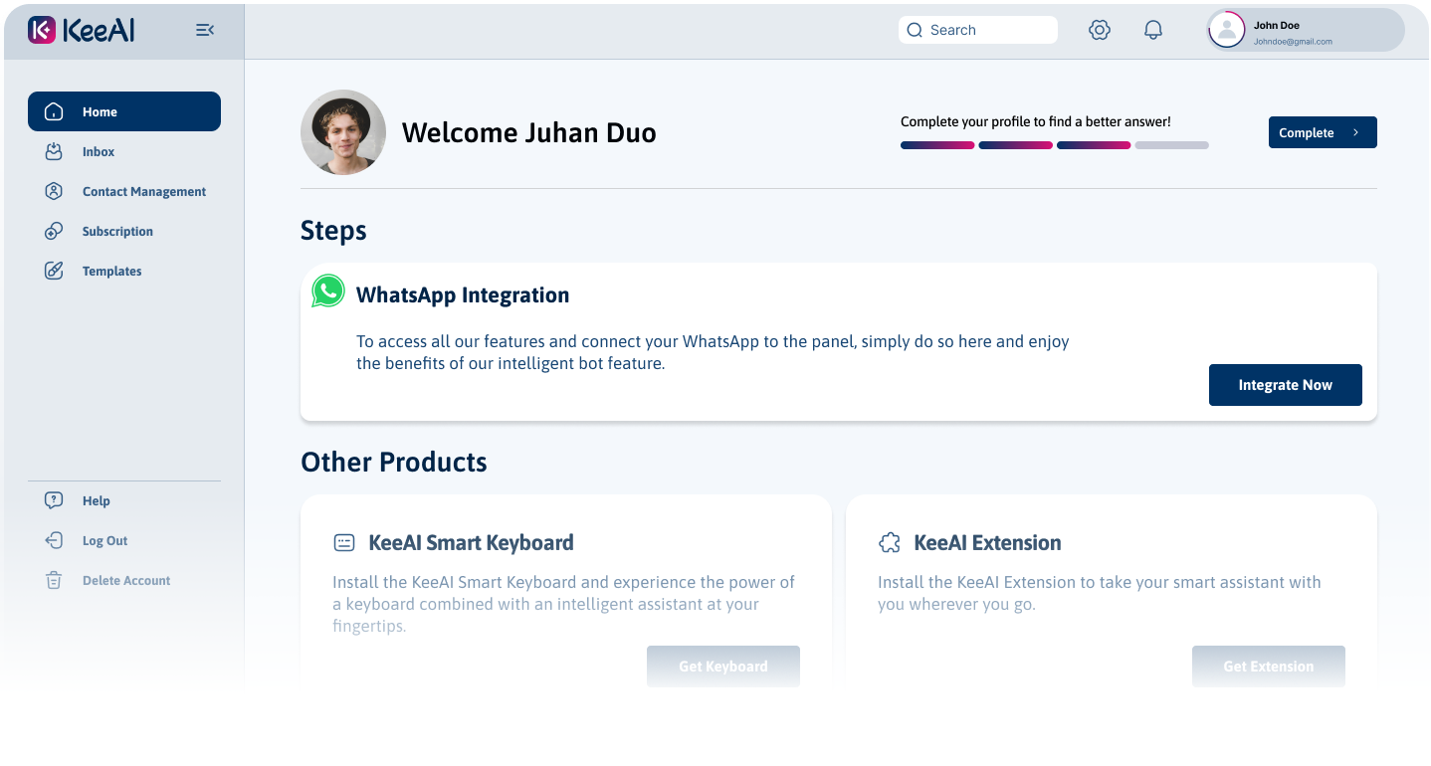Click the profile completion progress bar
This screenshot has width=1431, height=766.
coord(1053,144)
